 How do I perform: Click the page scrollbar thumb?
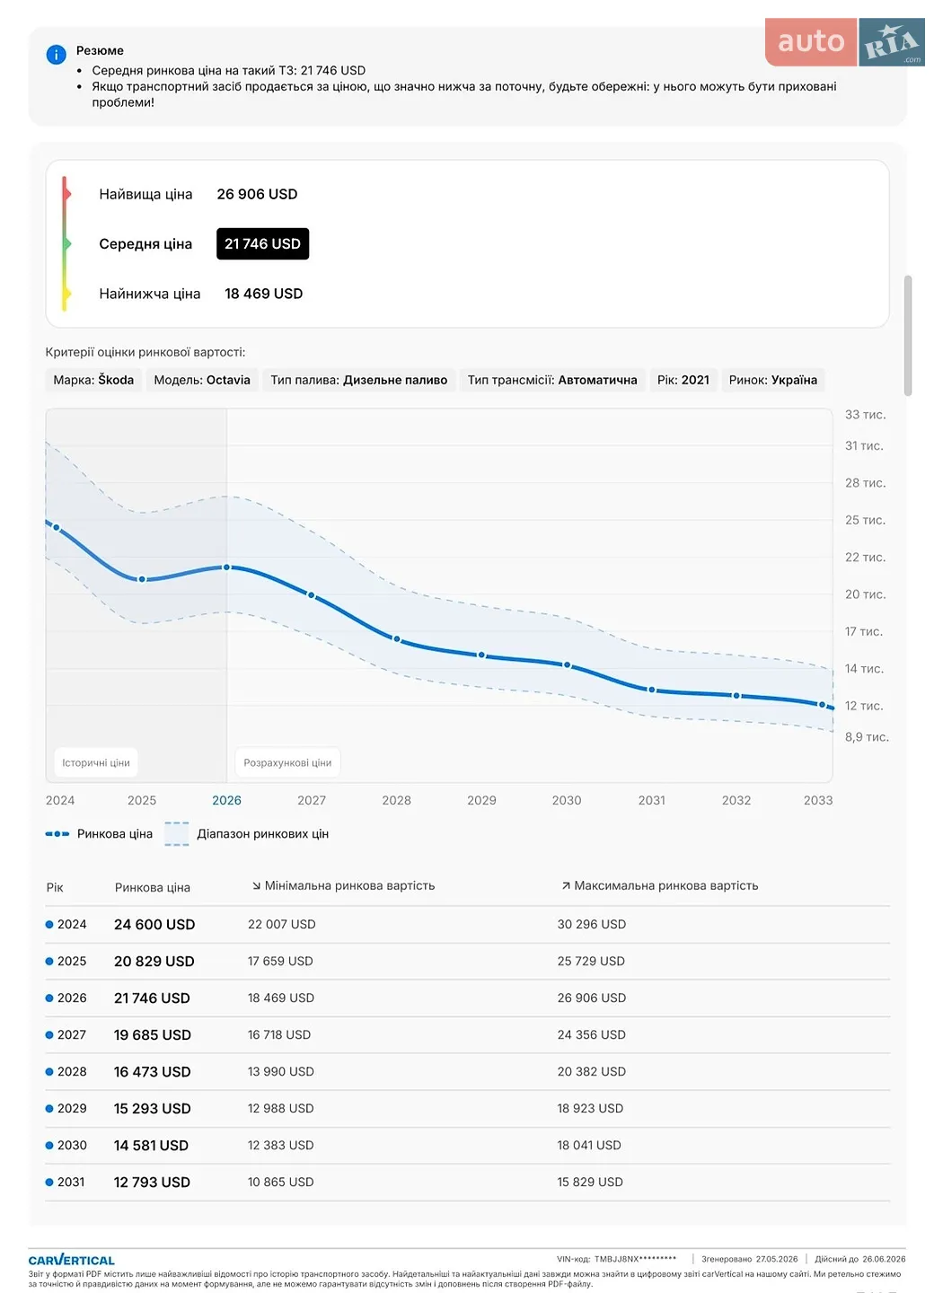908,336
